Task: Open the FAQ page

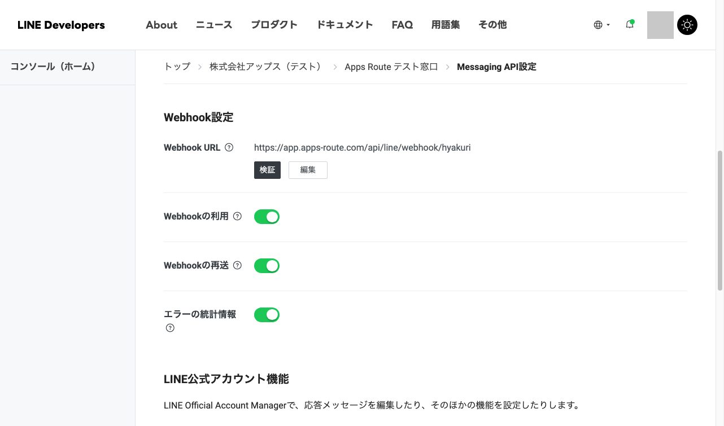Action: [402, 25]
